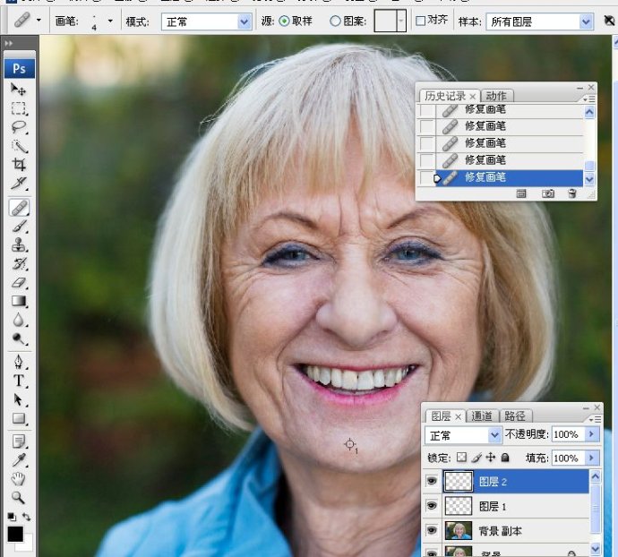Select the Lasso tool
This screenshot has width=618, height=557.
(x=18, y=127)
